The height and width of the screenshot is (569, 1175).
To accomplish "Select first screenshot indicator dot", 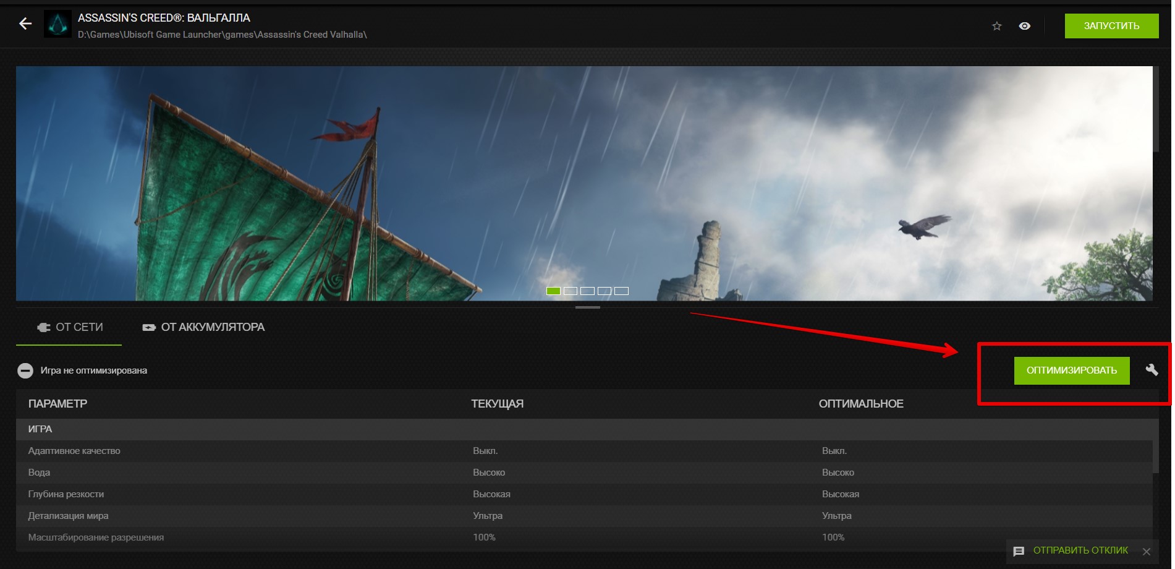I will (x=553, y=291).
